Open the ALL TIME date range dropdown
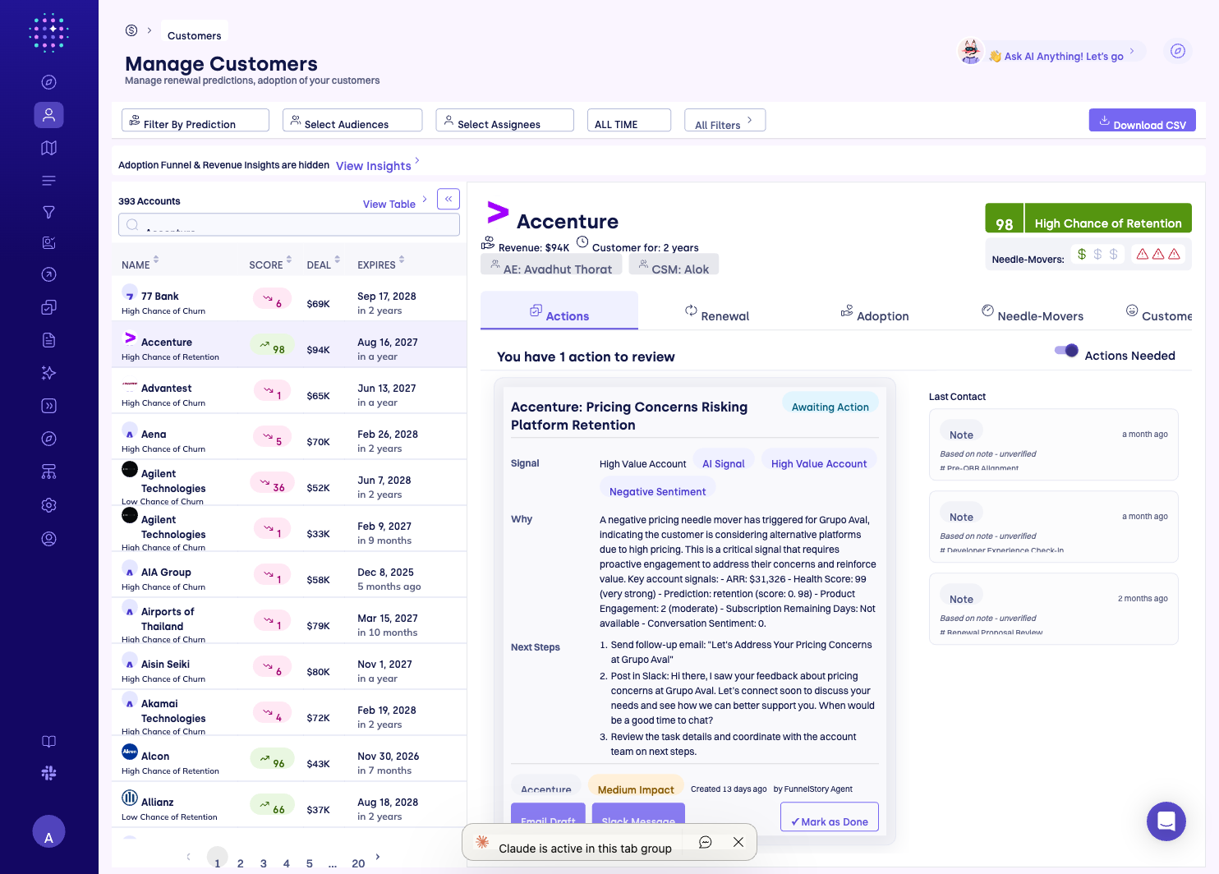The width and height of the screenshot is (1219, 874). (629, 121)
